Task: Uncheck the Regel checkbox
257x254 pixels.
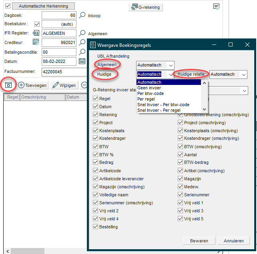Action: click(95, 98)
